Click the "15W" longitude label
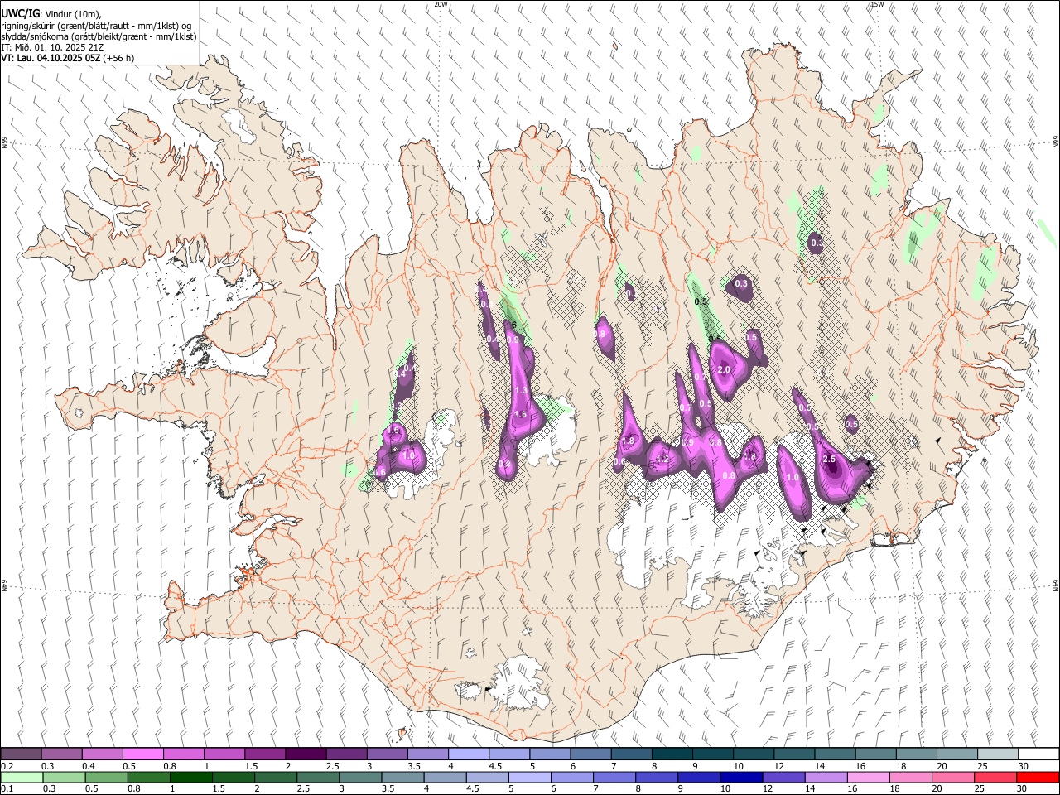 coord(877,4)
